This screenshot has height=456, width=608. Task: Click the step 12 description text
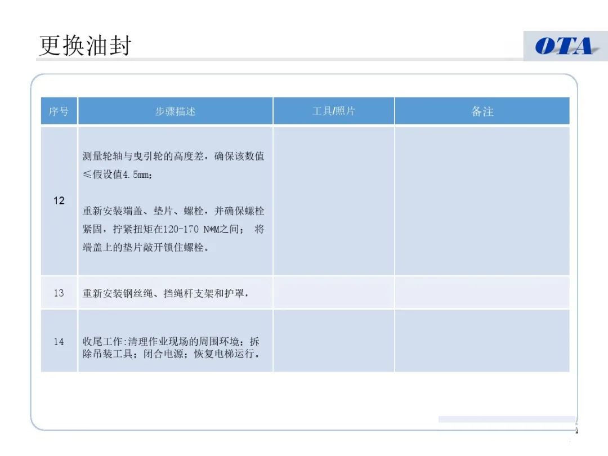(175, 200)
